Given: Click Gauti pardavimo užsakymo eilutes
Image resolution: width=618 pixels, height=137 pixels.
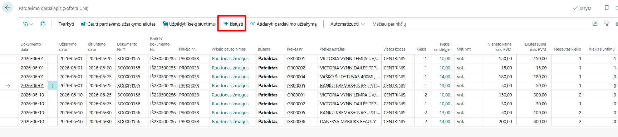Looking at the screenshot, I should click(x=118, y=24).
